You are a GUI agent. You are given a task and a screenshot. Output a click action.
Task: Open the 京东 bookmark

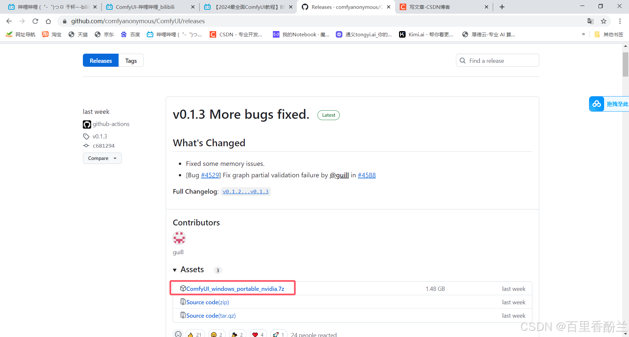pyautogui.click(x=104, y=34)
